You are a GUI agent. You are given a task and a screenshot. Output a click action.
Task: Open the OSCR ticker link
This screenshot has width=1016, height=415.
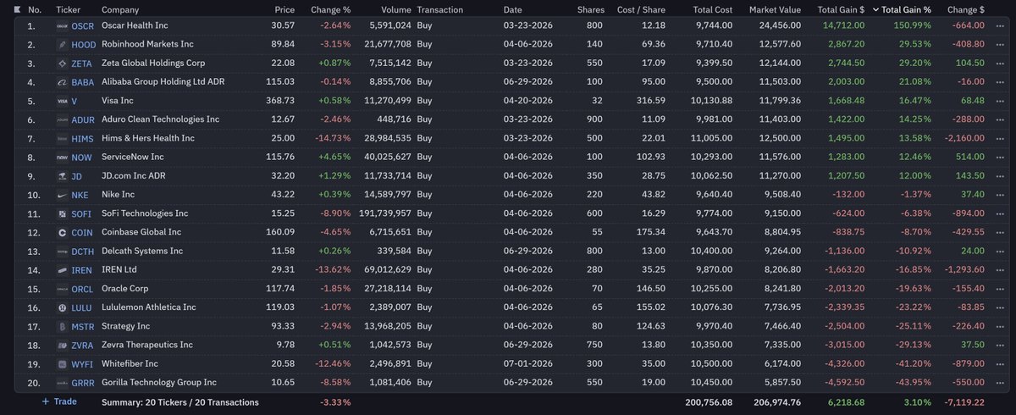point(83,25)
